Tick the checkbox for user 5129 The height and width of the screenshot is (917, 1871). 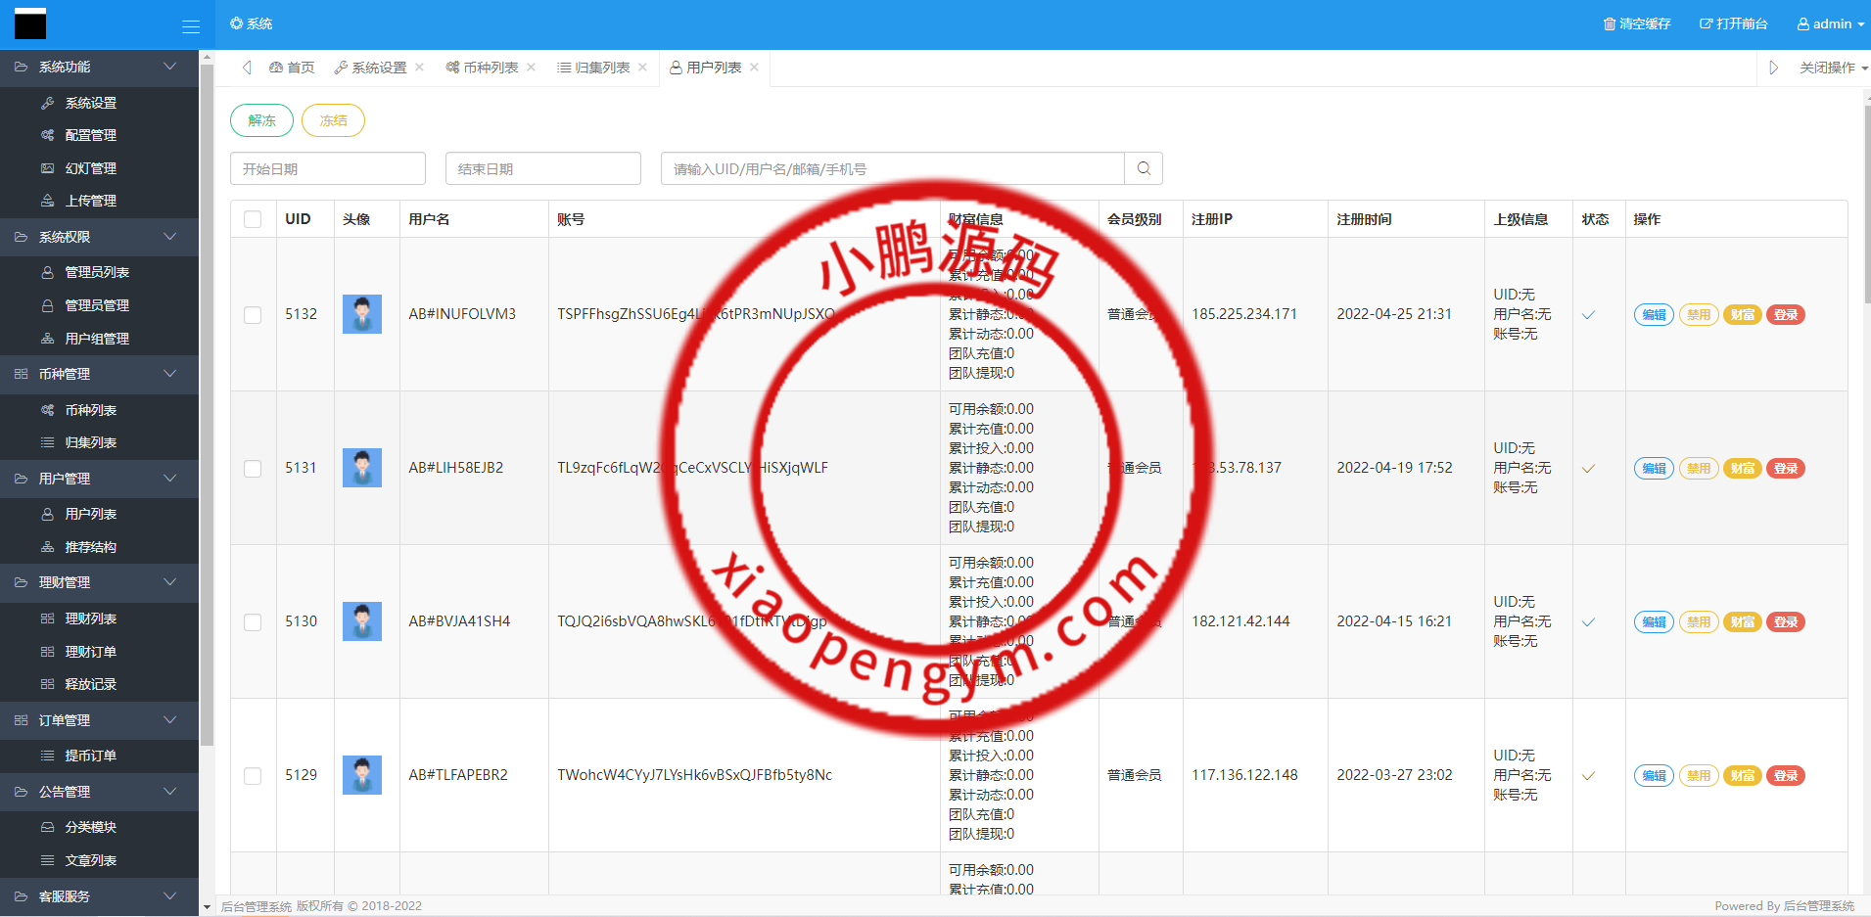253,775
